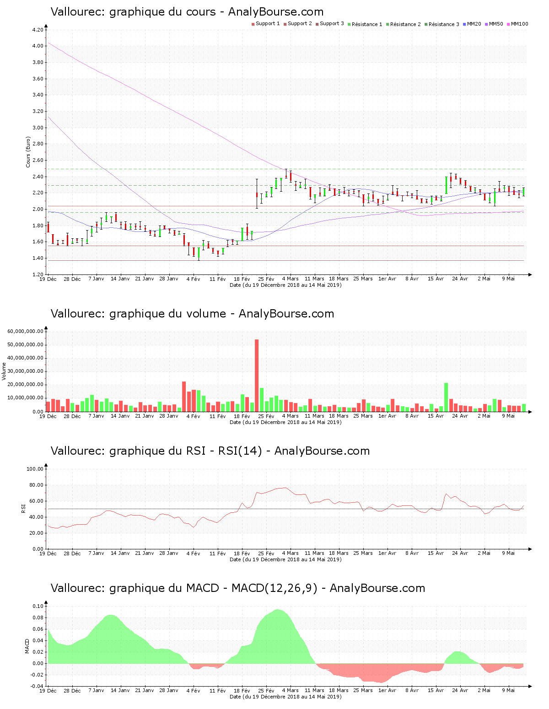Screen dimensions: 549x709
Task: Click the 'graphique du RSI - RSI(14)' title
Action: 186,451
